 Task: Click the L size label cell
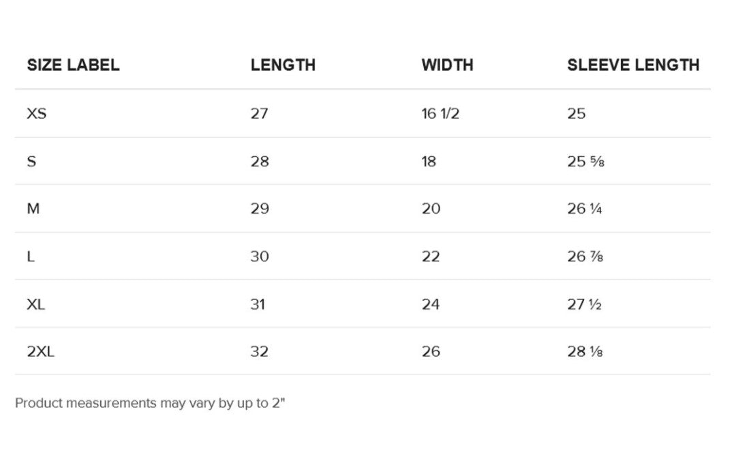point(31,257)
